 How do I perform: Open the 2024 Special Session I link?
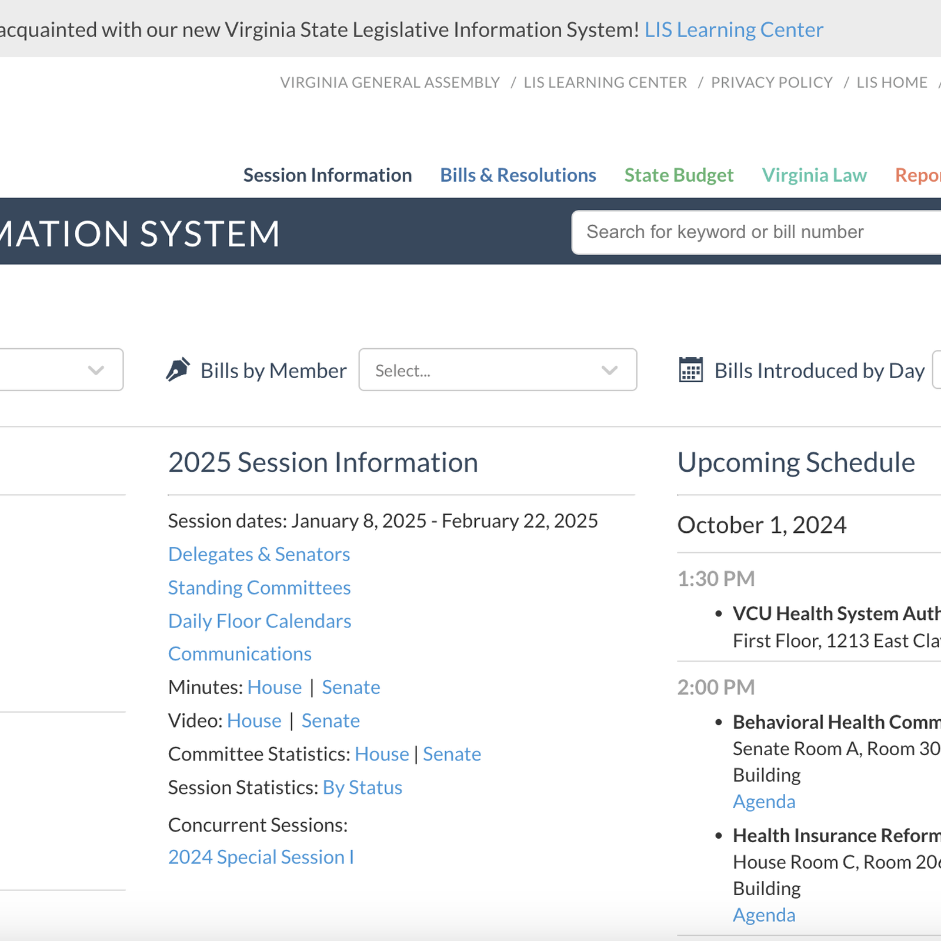point(261,857)
